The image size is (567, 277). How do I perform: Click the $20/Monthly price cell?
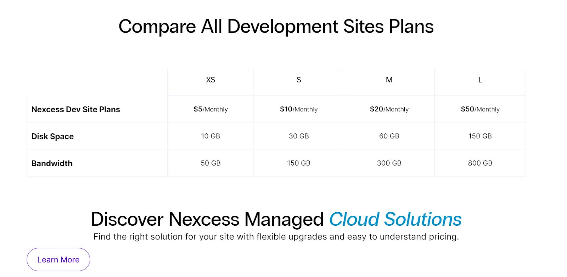[389, 109]
